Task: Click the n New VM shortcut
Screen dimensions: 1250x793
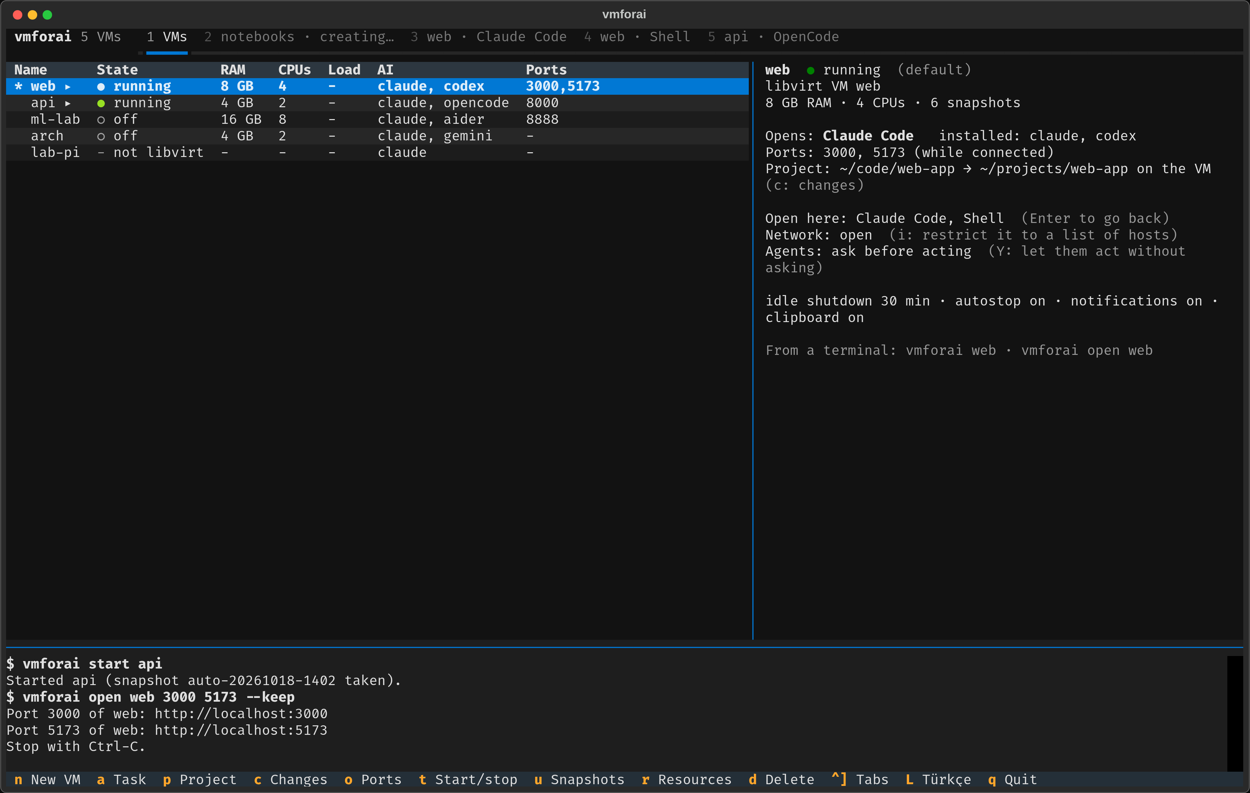Action: 47,779
